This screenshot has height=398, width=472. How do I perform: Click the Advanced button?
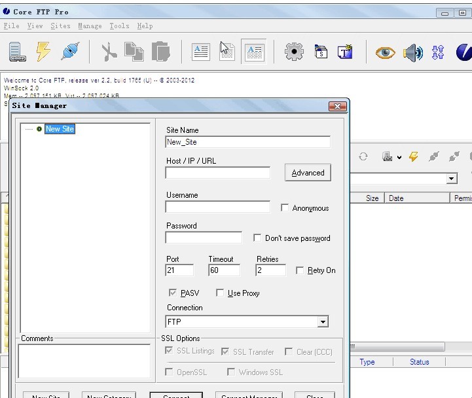tap(308, 173)
